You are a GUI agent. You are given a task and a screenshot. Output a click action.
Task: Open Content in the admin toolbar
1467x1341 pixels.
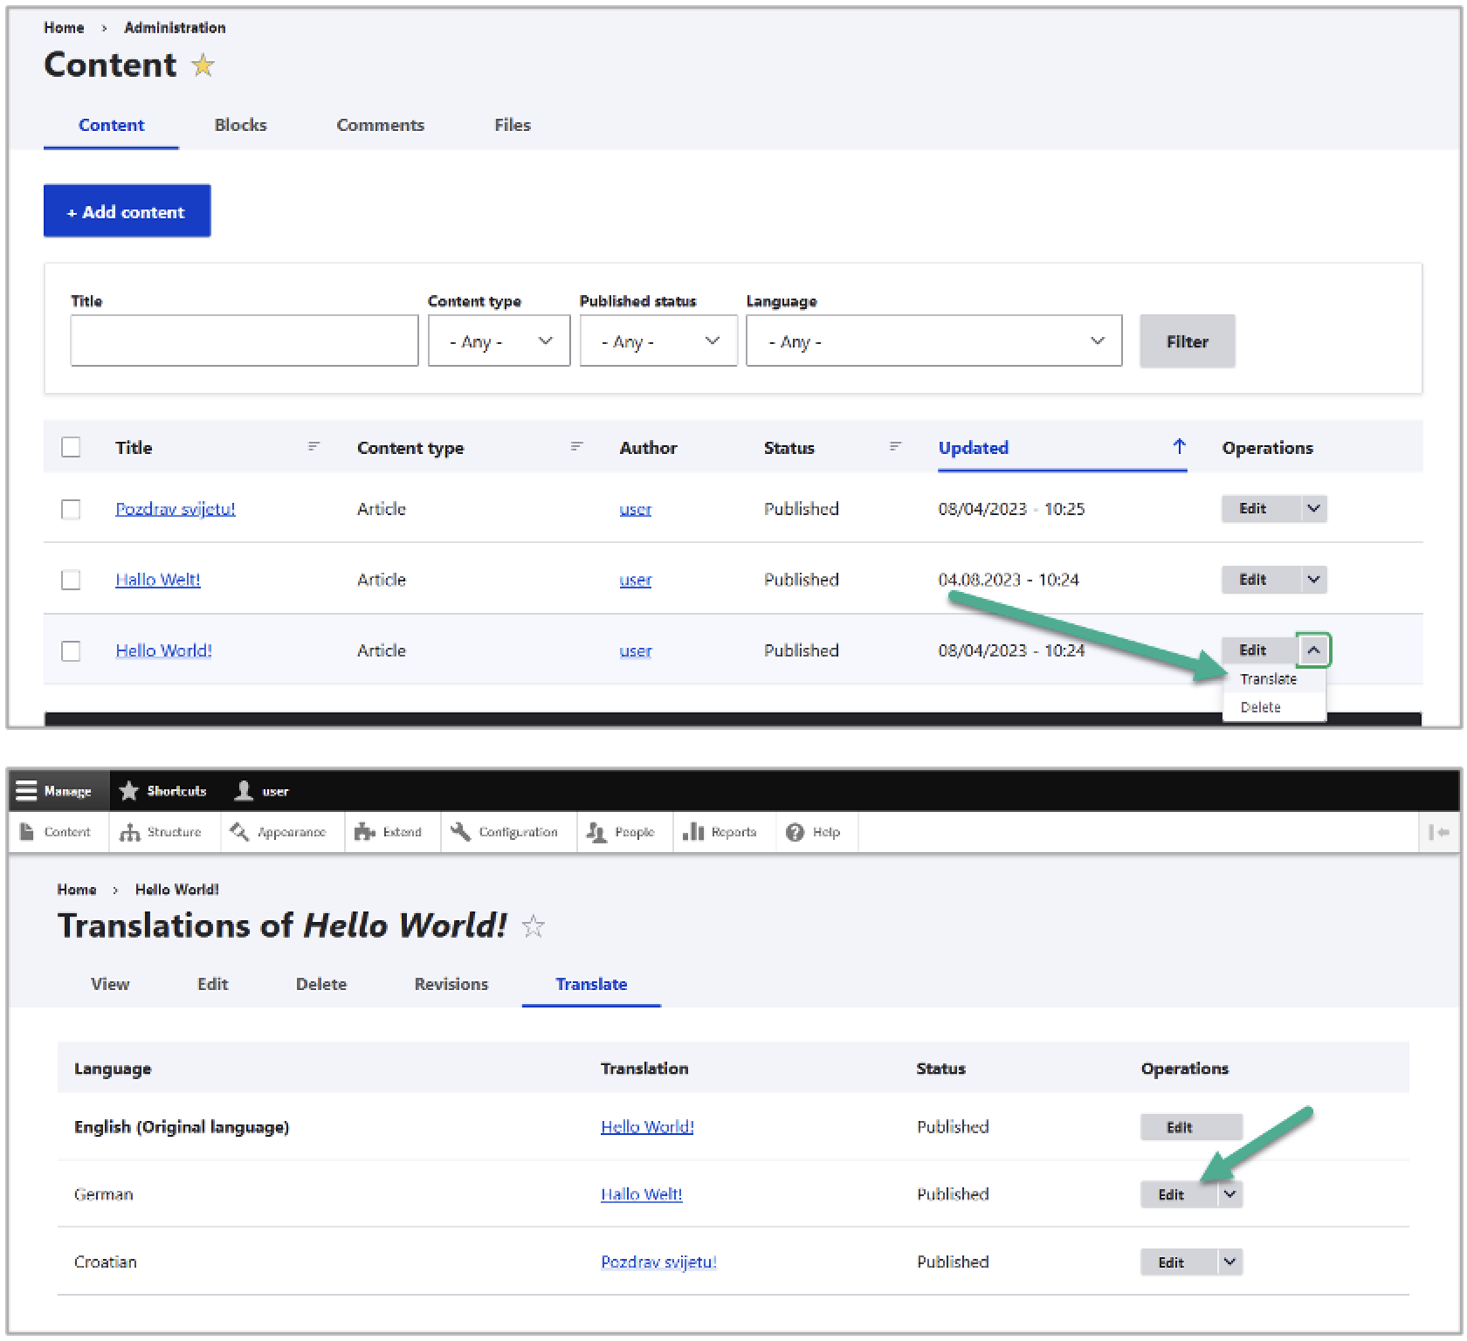coord(57,832)
